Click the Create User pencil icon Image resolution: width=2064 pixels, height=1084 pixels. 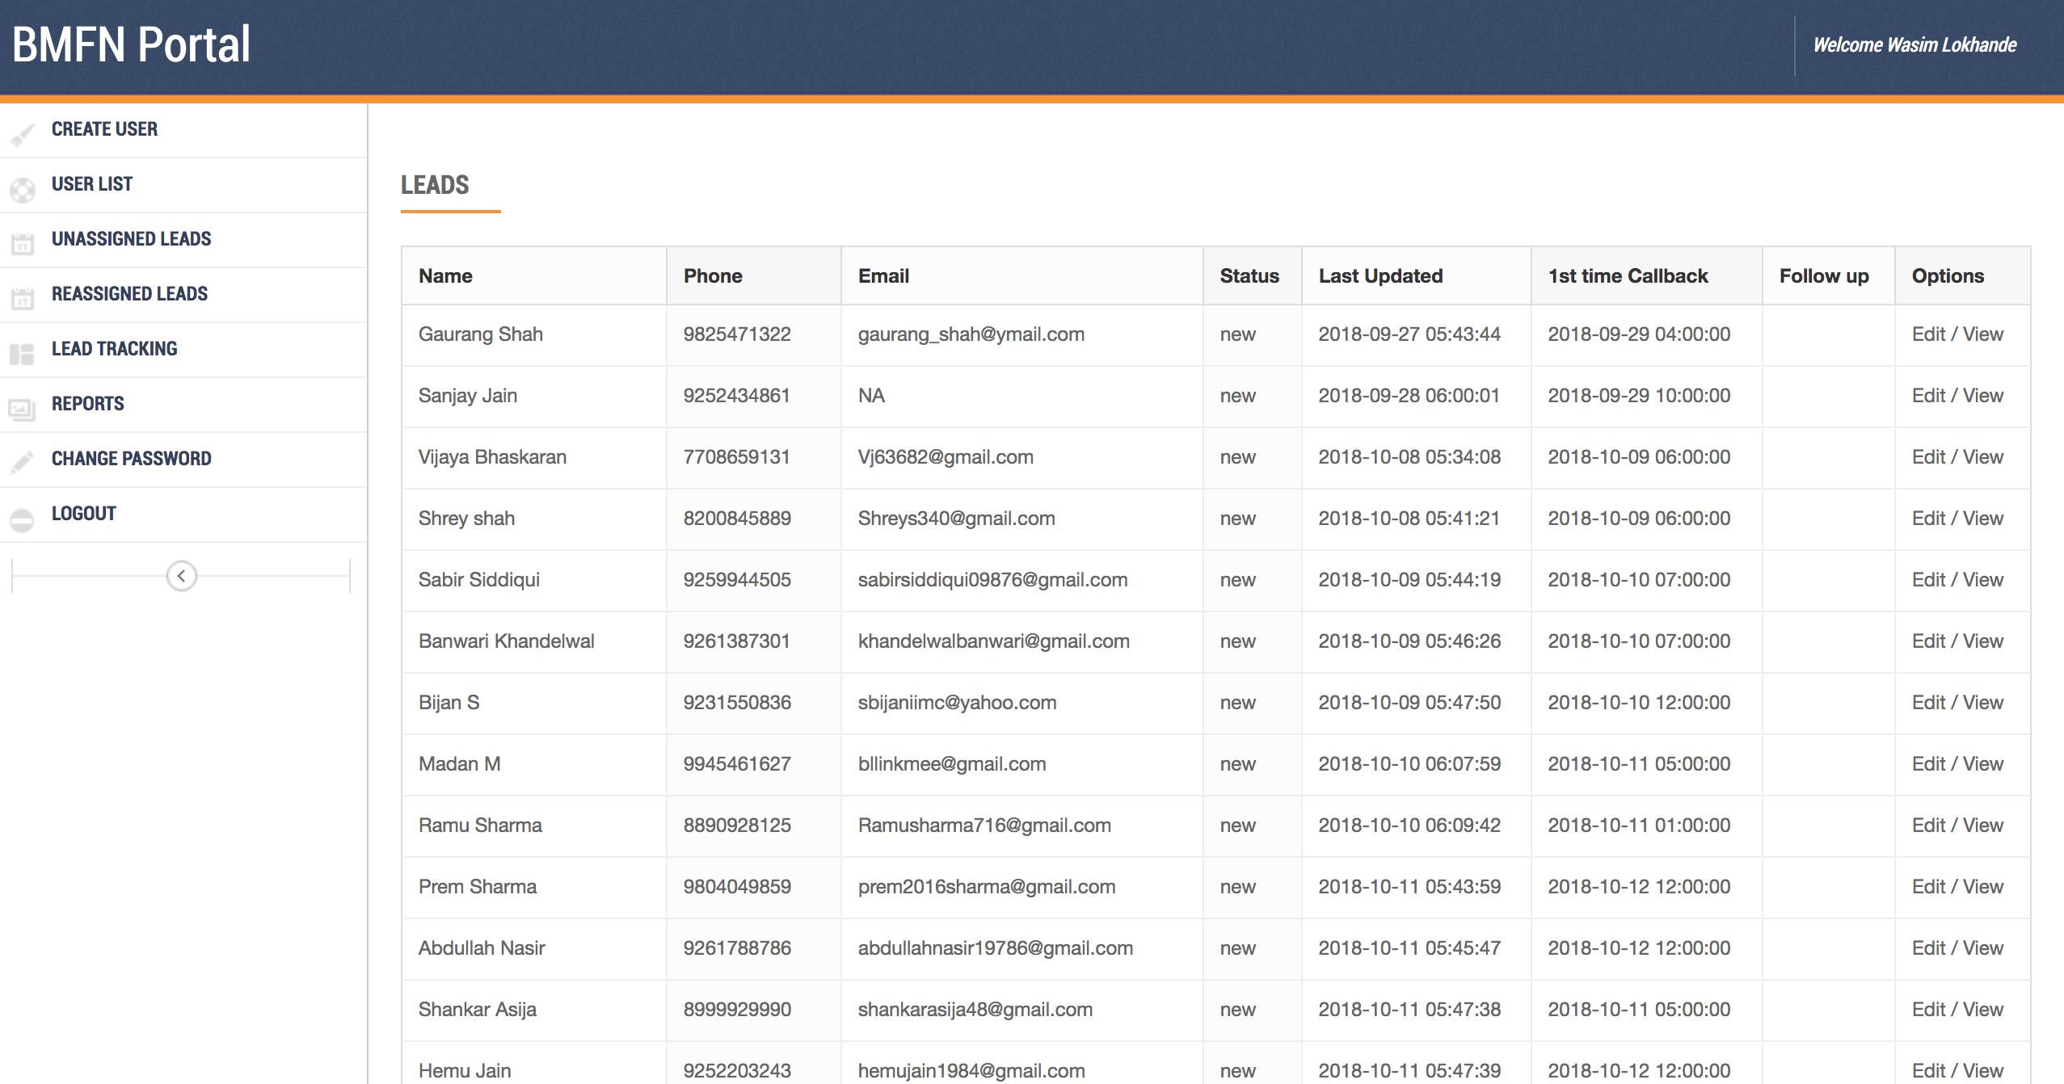click(x=23, y=135)
